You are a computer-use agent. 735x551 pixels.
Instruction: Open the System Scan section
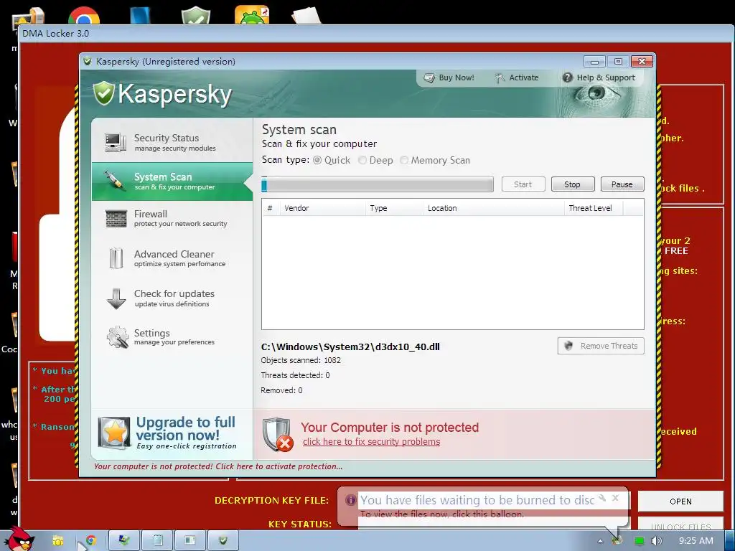pyautogui.click(x=172, y=182)
